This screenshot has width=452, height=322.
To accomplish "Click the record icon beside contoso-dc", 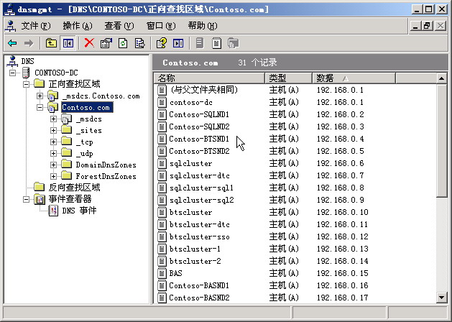I will (162, 102).
